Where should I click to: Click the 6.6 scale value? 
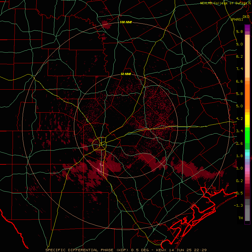pyautogui.click(x=239, y=81)
